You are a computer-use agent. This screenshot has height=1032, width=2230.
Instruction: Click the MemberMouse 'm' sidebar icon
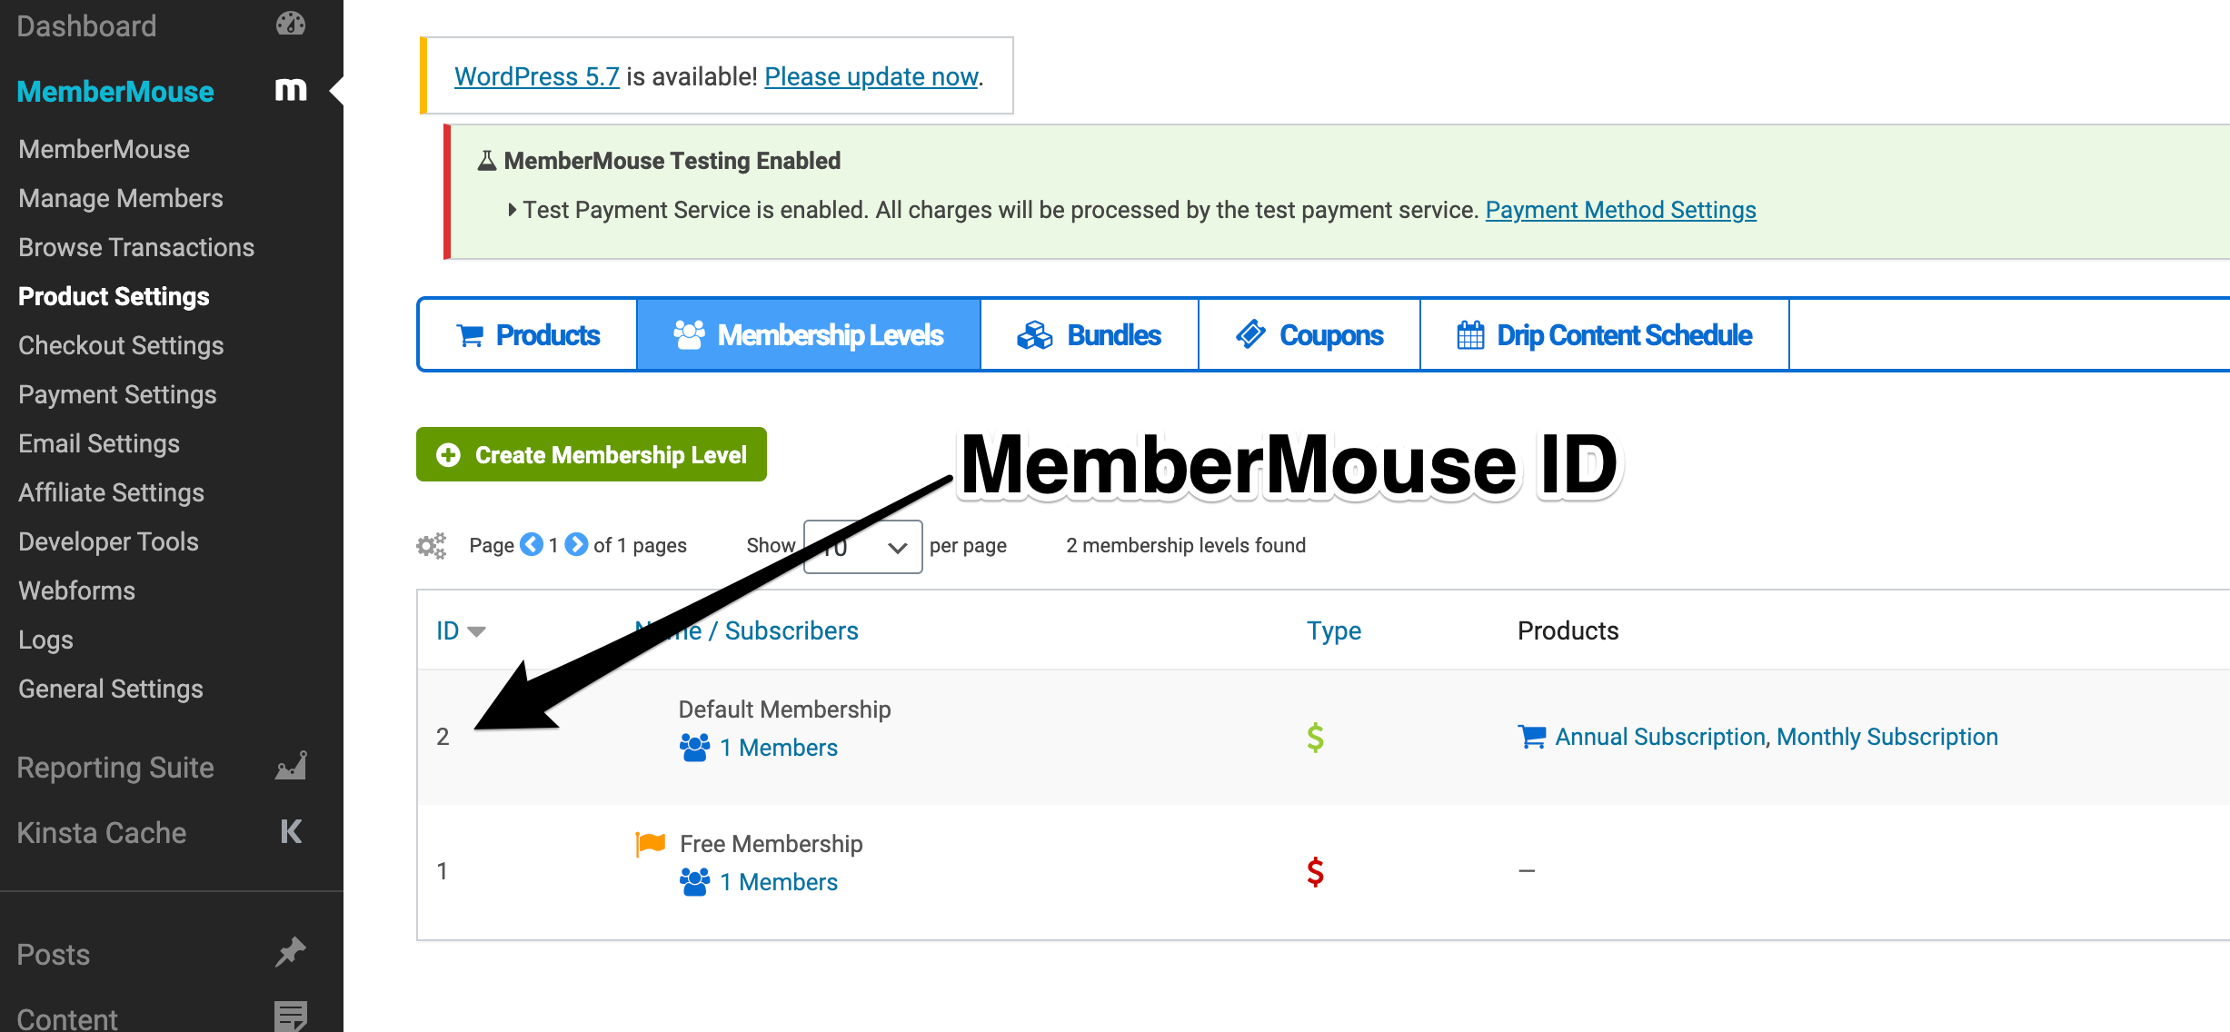(291, 91)
